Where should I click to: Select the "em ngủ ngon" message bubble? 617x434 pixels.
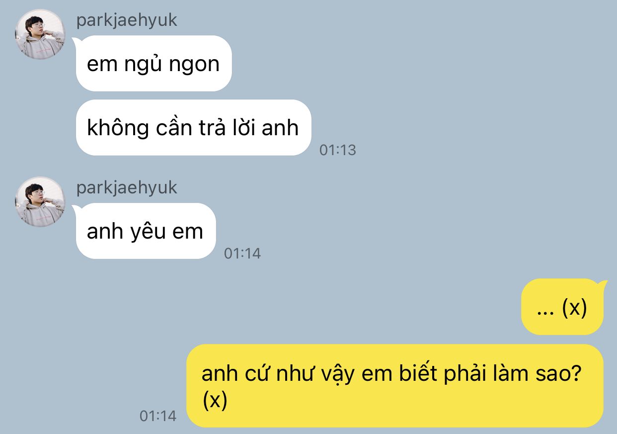click(154, 64)
